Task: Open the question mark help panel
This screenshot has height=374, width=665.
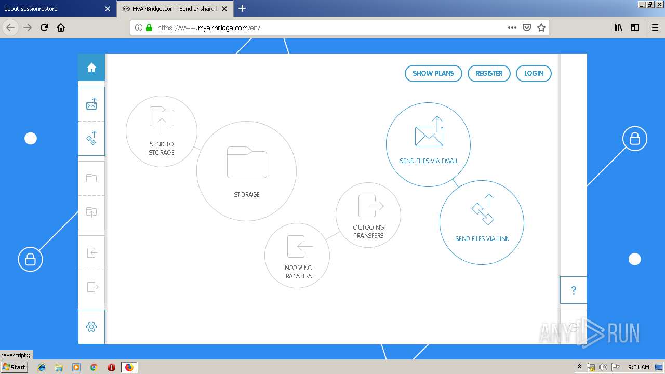Action: [x=574, y=290]
